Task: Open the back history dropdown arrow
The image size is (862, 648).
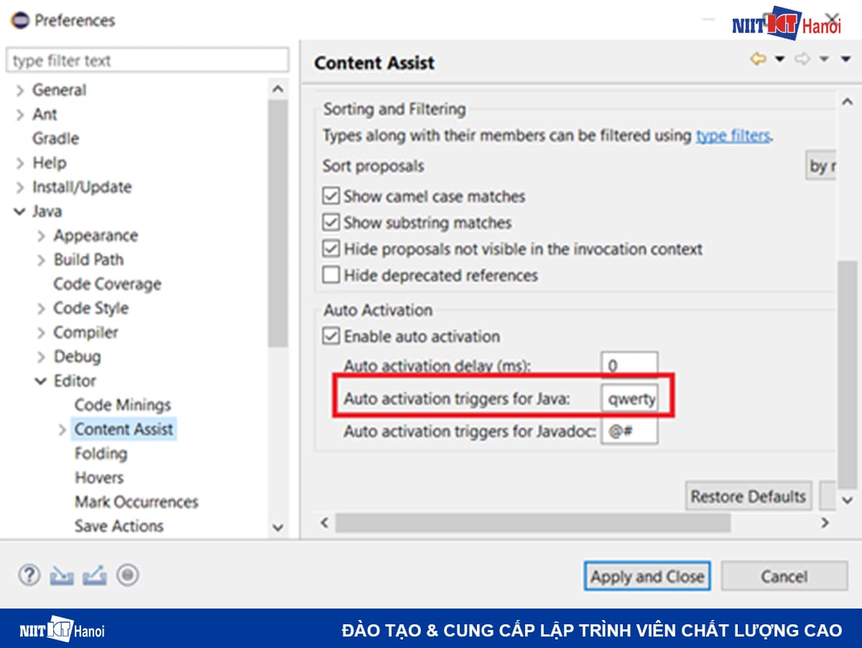Action: tap(779, 60)
